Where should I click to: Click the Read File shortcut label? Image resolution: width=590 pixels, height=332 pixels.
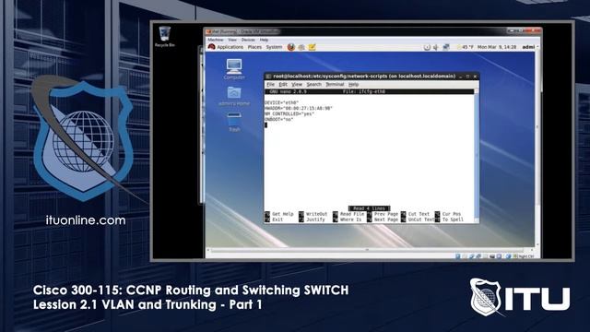352,214
